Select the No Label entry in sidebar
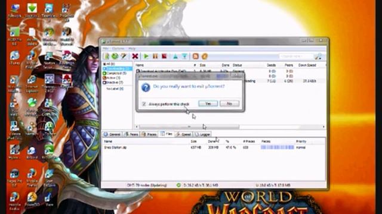Screen dimensions: 382x214 pyautogui.click(x=115, y=89)
